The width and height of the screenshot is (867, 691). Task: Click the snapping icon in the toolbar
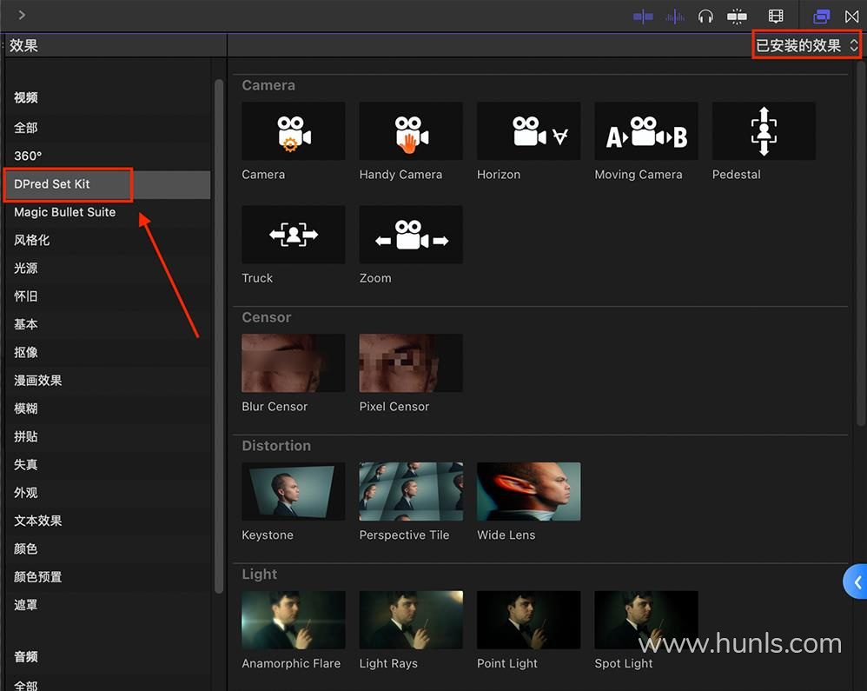(x=737, y=16)
